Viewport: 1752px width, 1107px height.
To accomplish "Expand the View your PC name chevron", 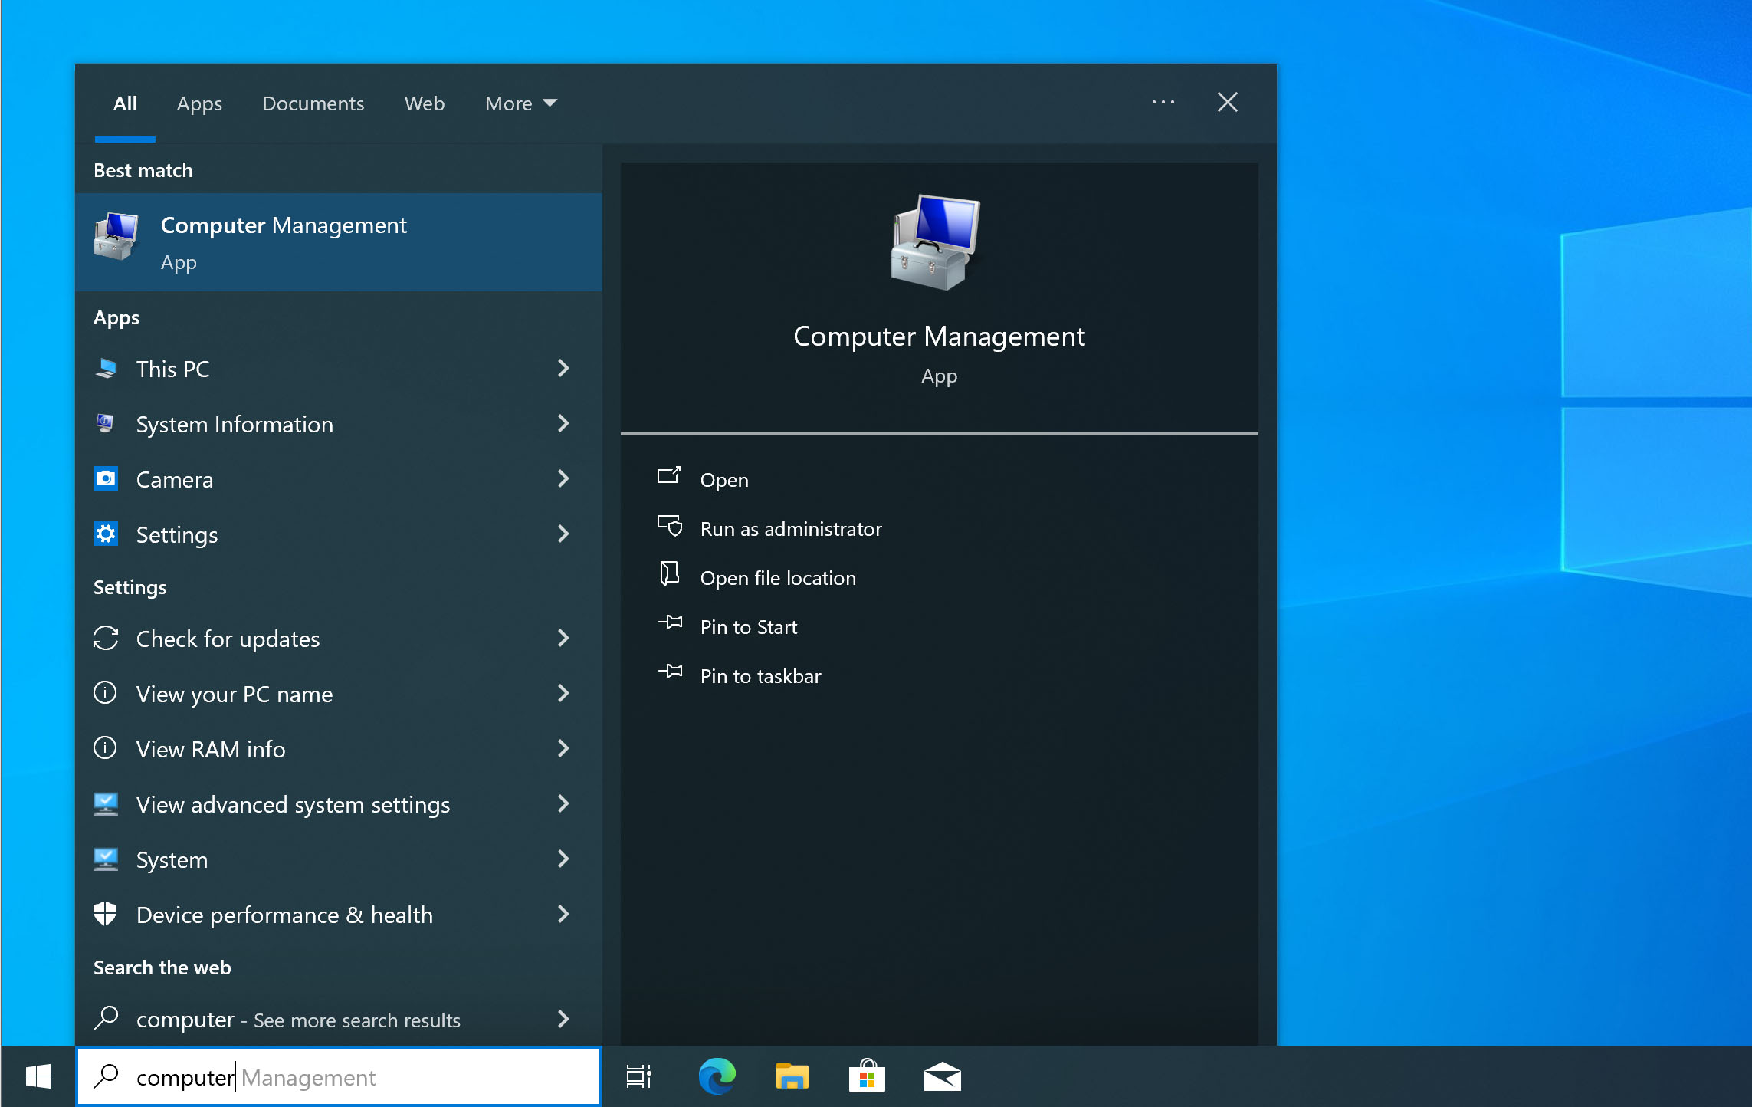I will tap(563, 694).
